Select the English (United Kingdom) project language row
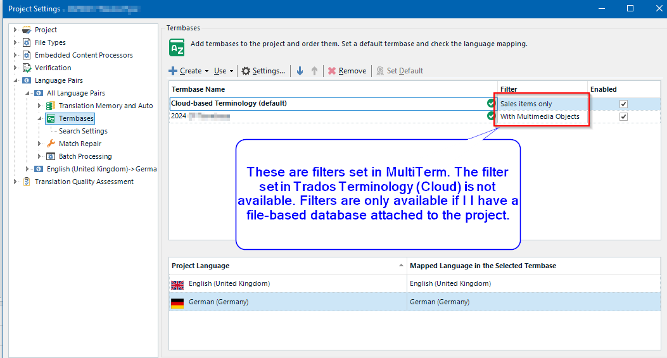Screen dimensions: 667x358 point(288,284)
